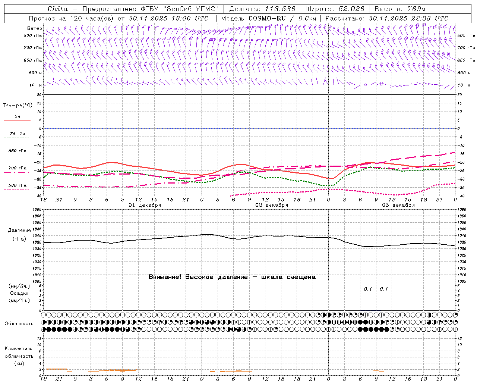Click the "10 м" wind level label on left
Screen dimensions: 477x382
pos(35,85)
